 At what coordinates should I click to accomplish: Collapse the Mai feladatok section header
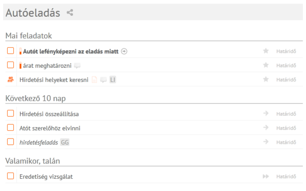click(29, 36)
